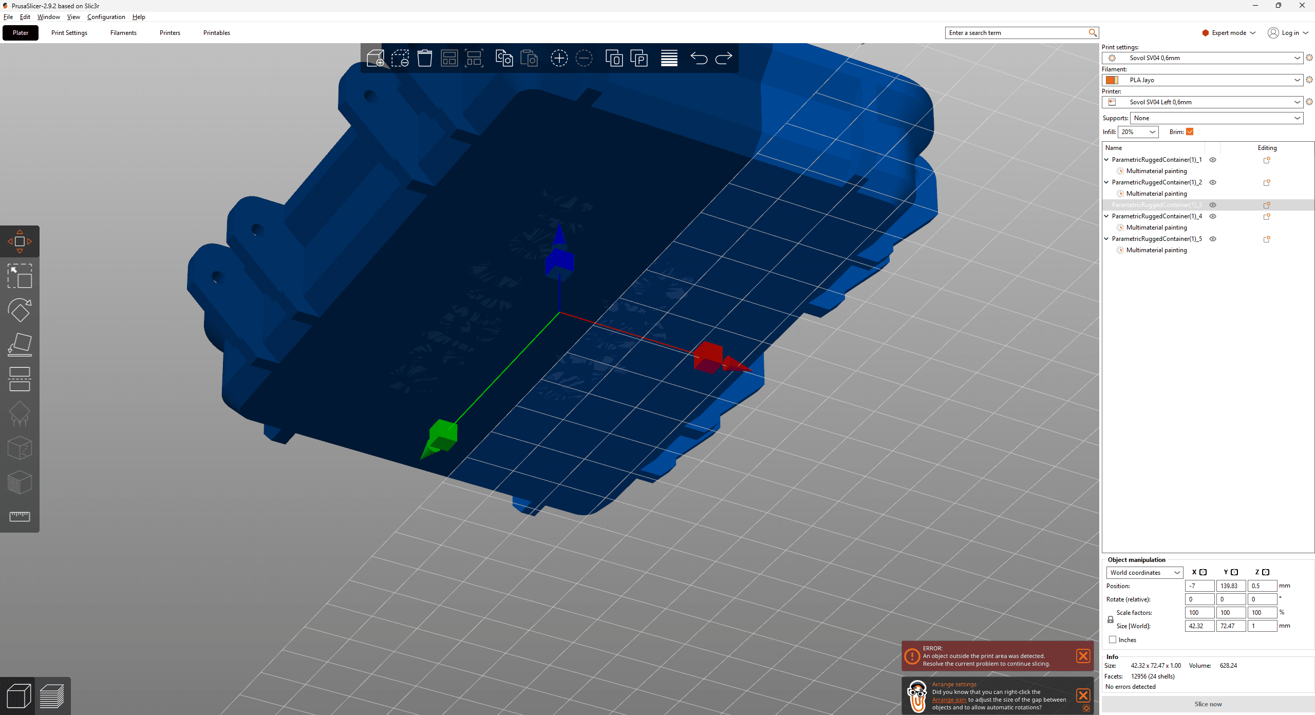The width and height of the screenshot is (1315, 715).
Task: Switch to sliced layers preview view
Action: click(x=52, y=696)
